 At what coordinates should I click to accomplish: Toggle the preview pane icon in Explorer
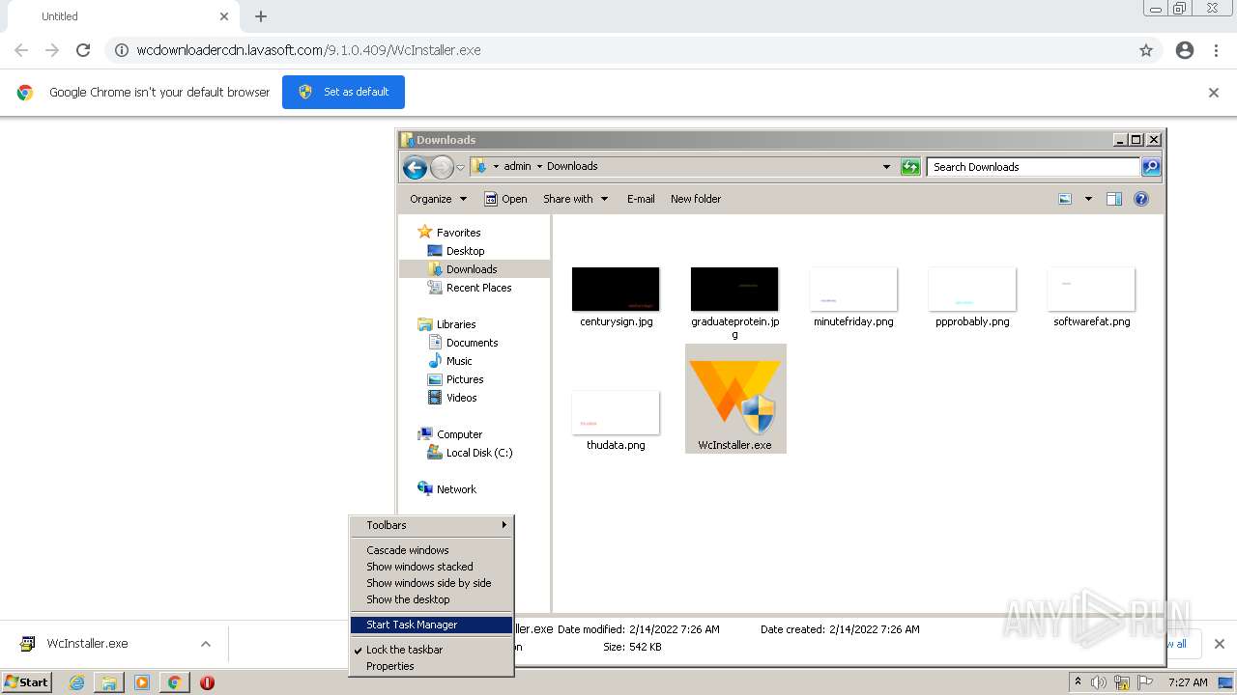click(x=1114, y=199)
